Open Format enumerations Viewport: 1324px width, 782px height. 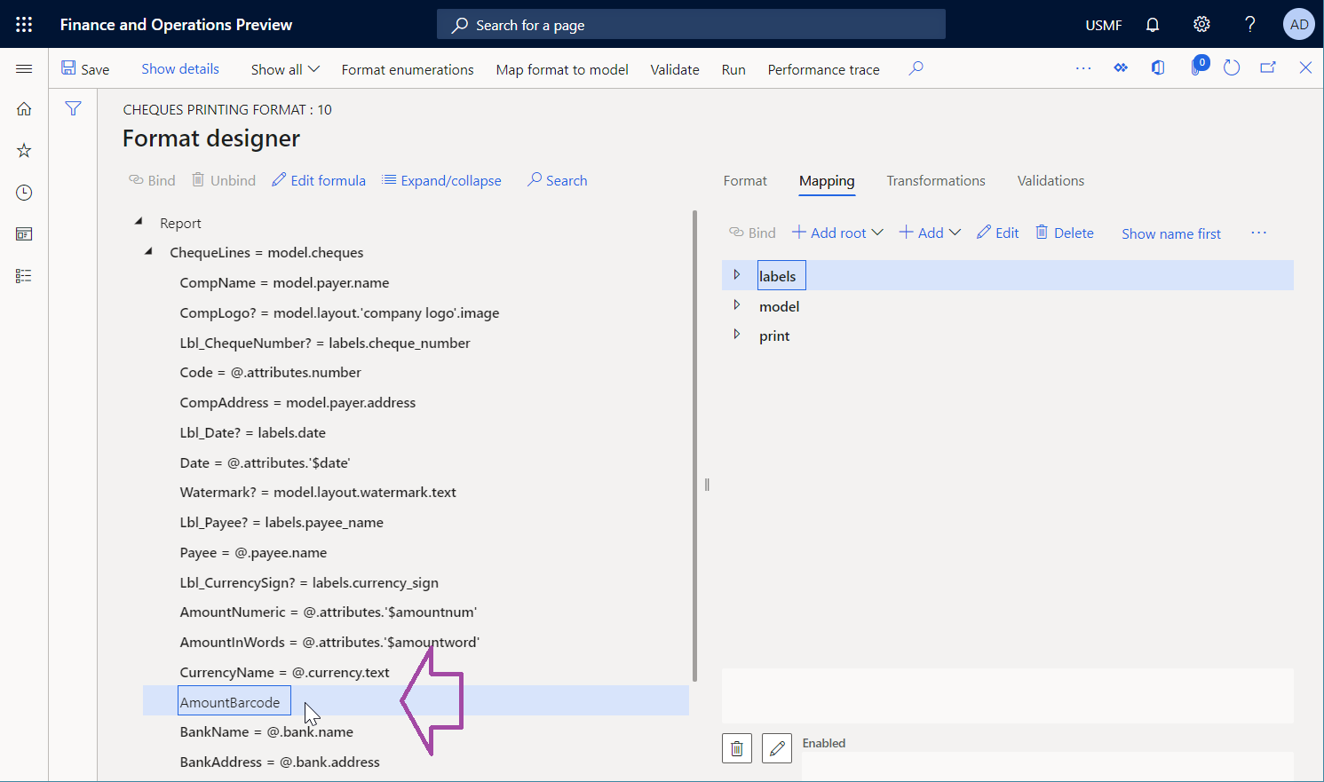(x=408, y=69)
